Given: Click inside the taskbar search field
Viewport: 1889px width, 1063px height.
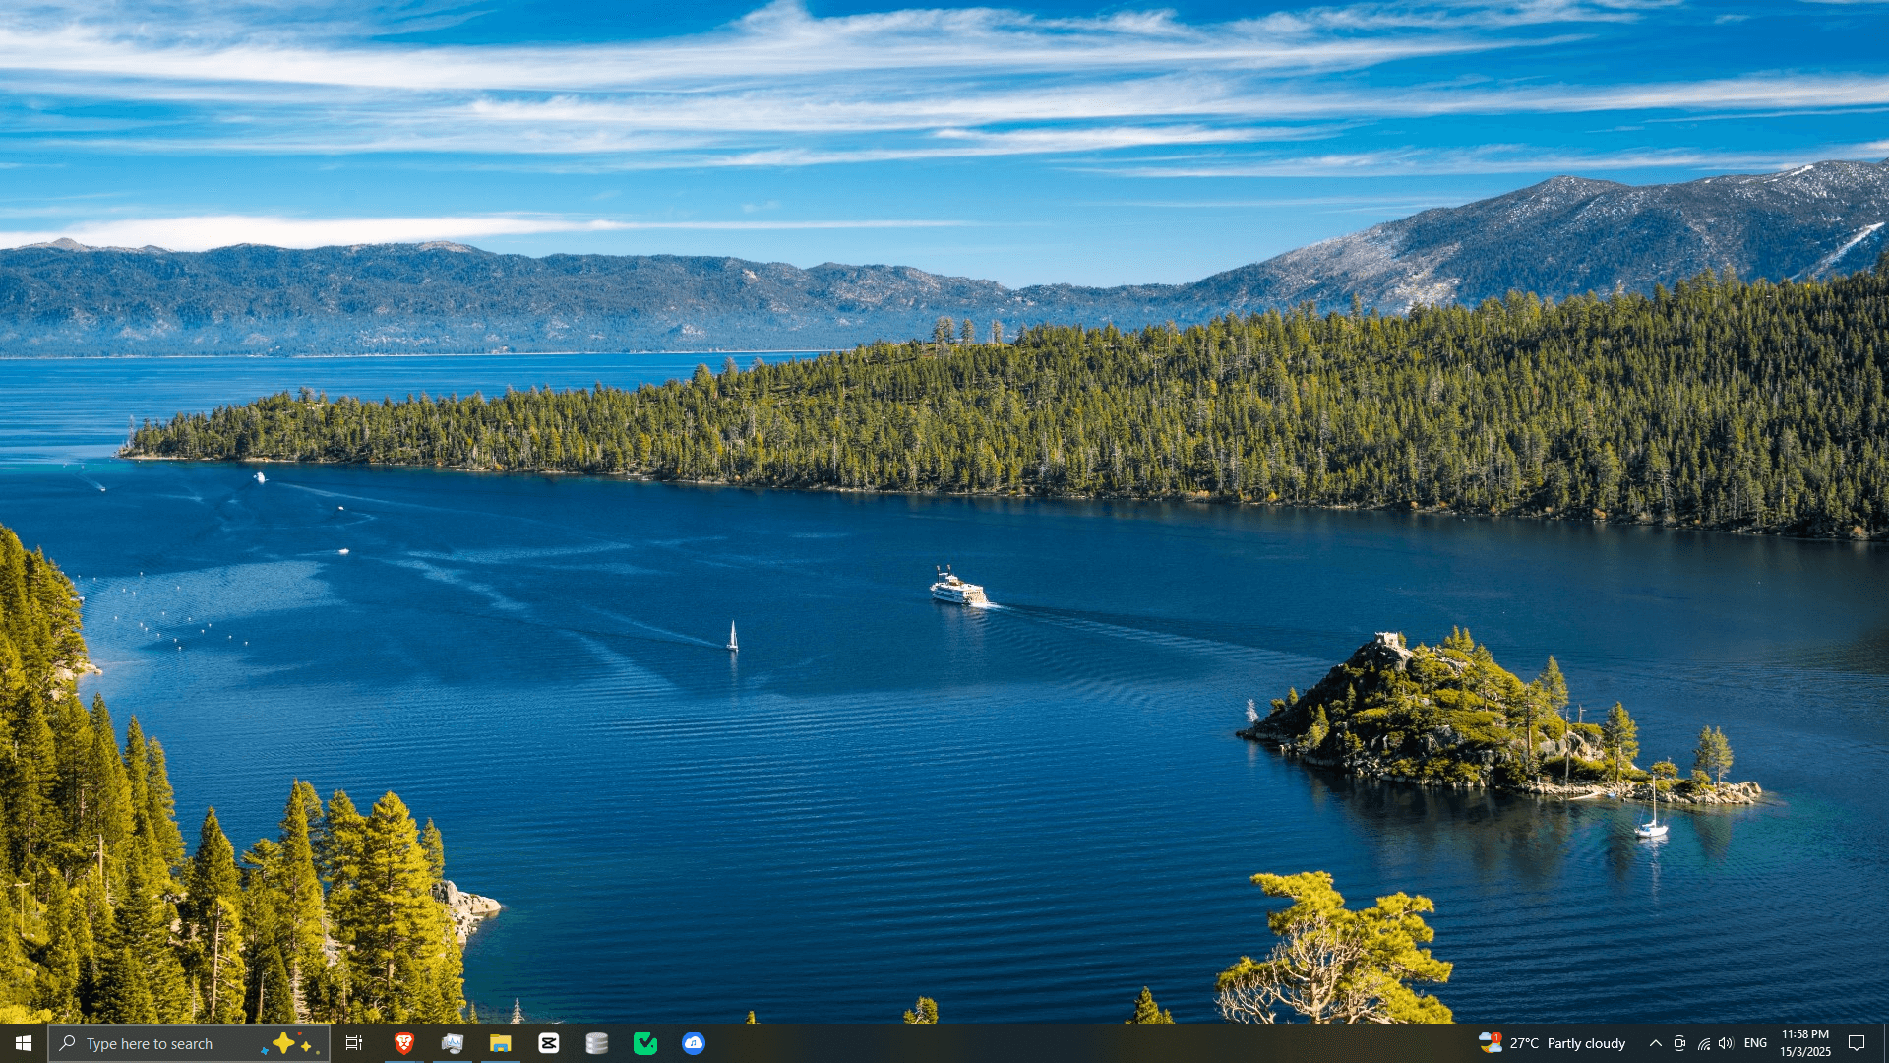Looking at the screenshot, I should point(157,1043).
